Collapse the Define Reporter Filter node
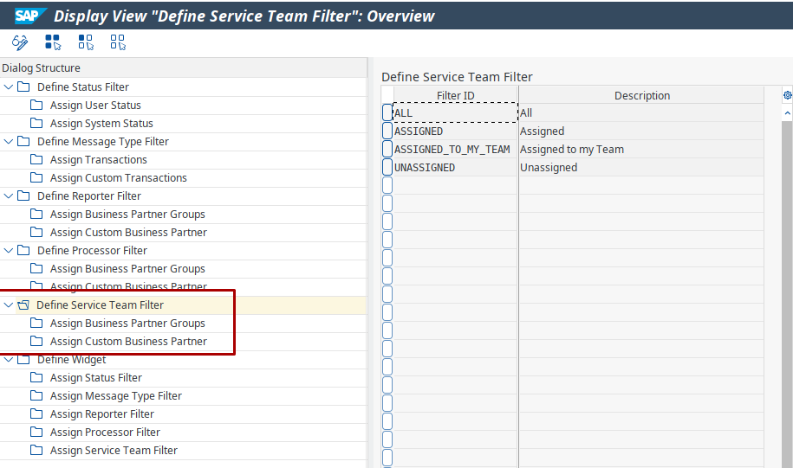The width and height of the screenshot is (793, 468). click(x=9, y=196)
